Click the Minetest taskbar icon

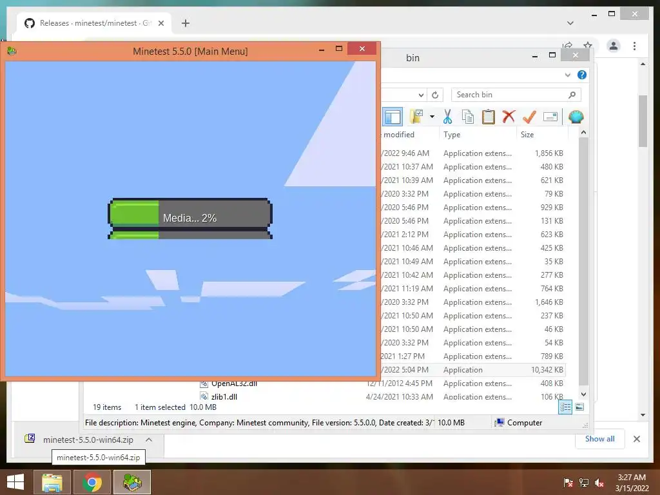coord(132,482)
